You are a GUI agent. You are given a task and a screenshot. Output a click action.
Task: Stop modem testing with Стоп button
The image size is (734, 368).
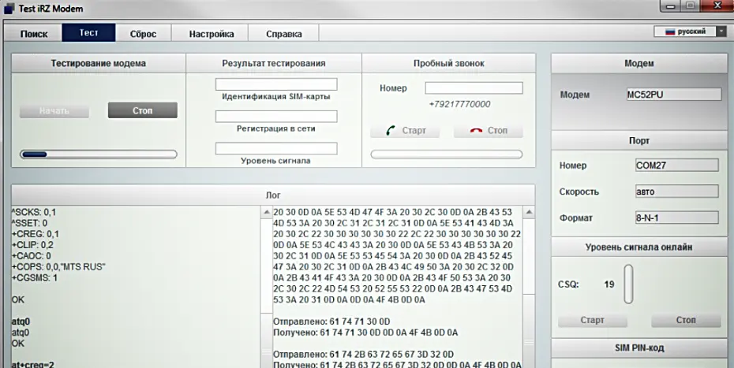point(142,111)
